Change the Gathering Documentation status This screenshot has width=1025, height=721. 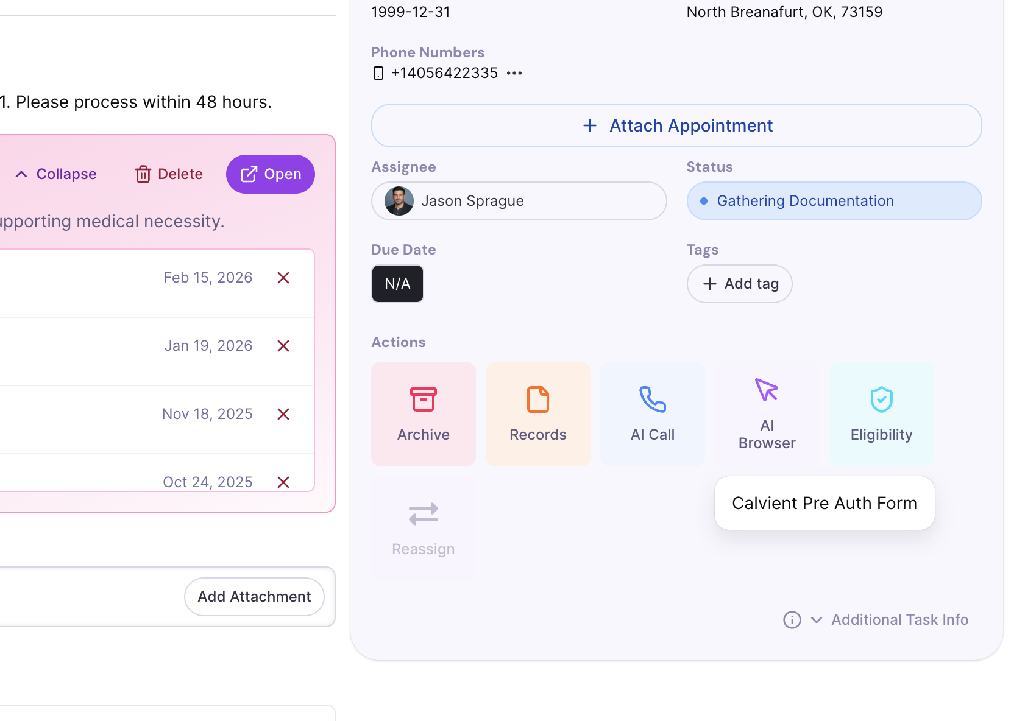[x=834, y=201]
